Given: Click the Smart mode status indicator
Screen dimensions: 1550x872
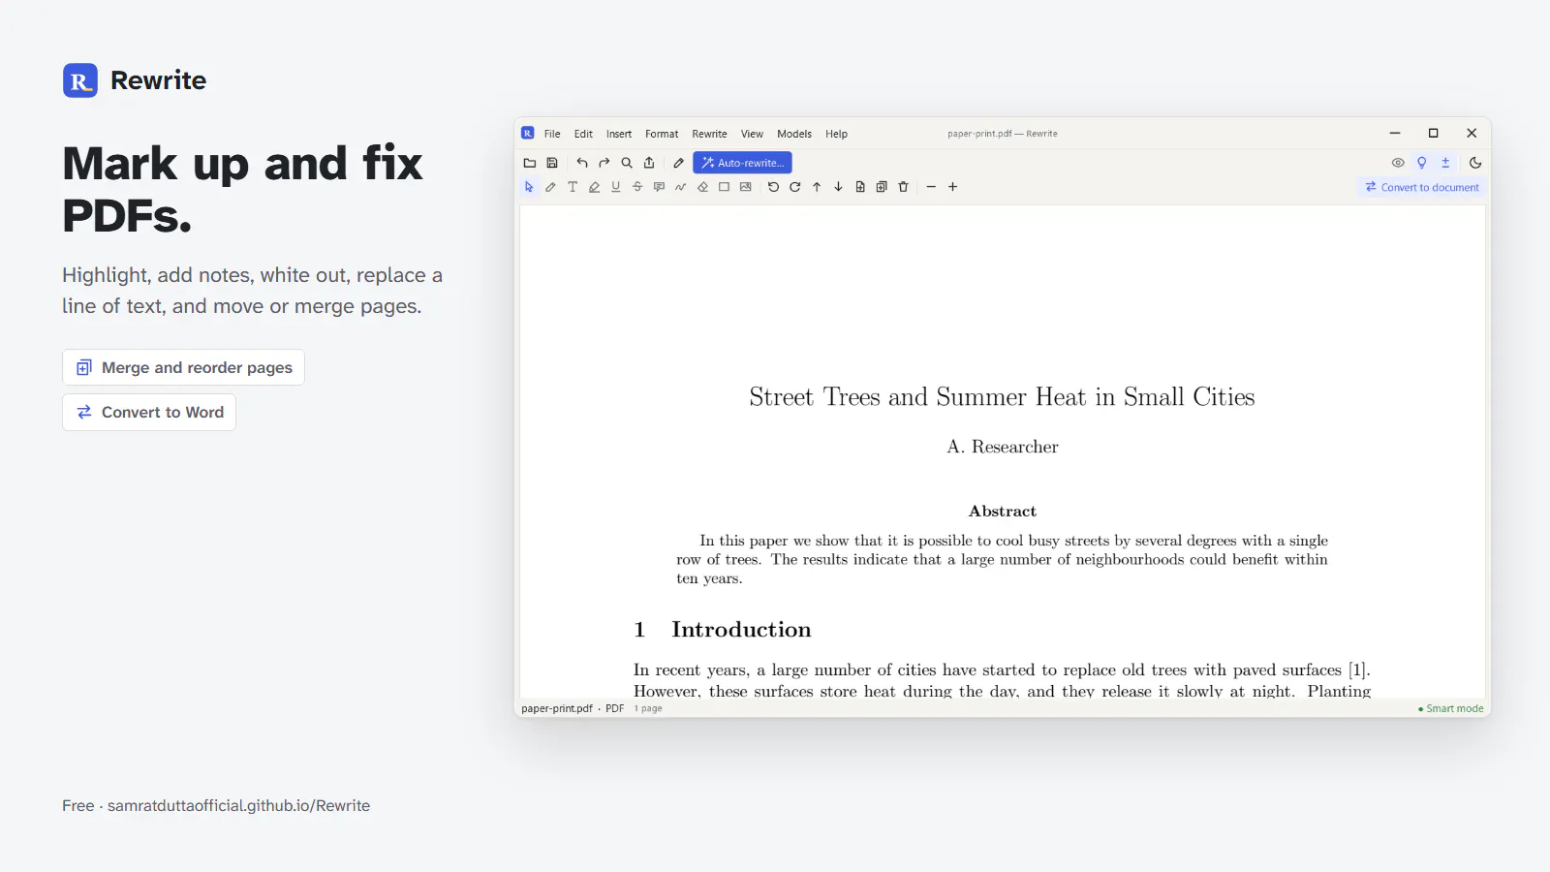Looking at the screenshot, I should coord(1450,708).
